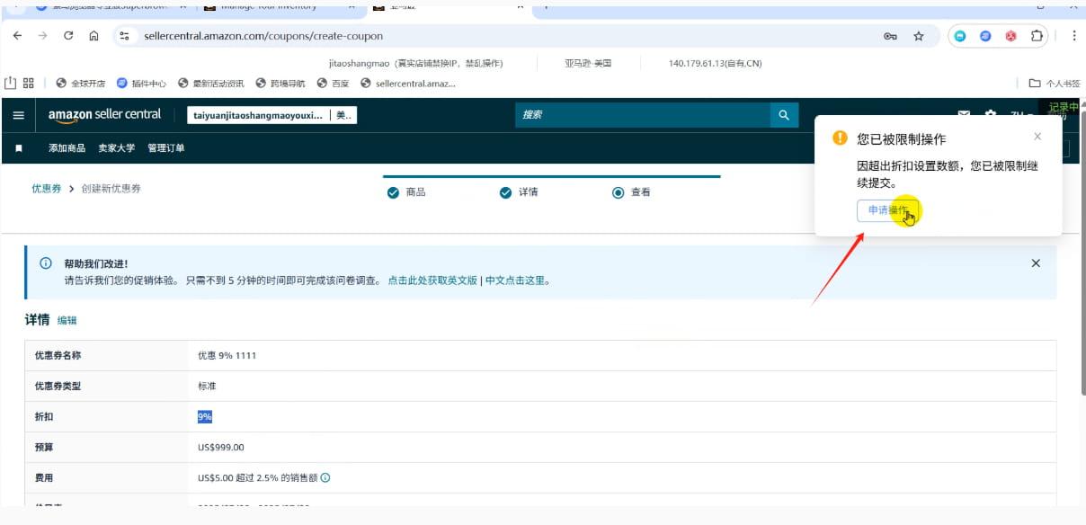
Task: Click the 亚马逊-美国 label in info bar
Action: [588, 64]
